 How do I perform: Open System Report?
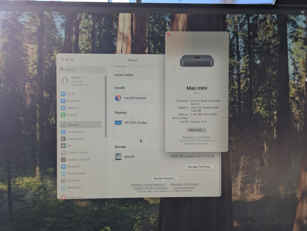pos(165,178)
